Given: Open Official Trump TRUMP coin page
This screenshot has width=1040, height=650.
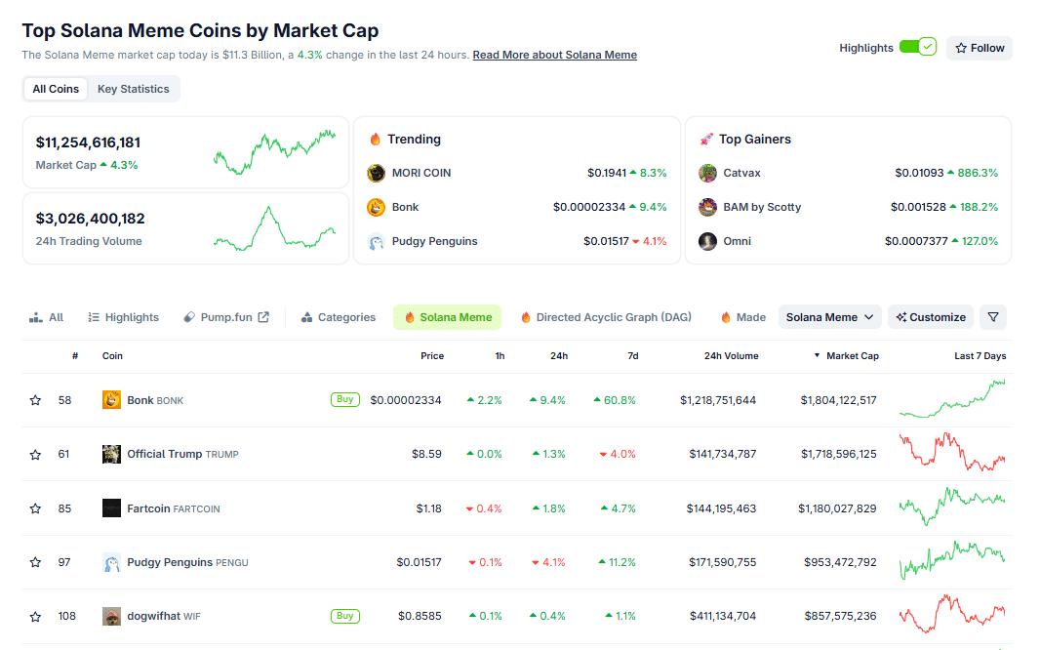Looking at the screenshot, I should coord(182,455).
